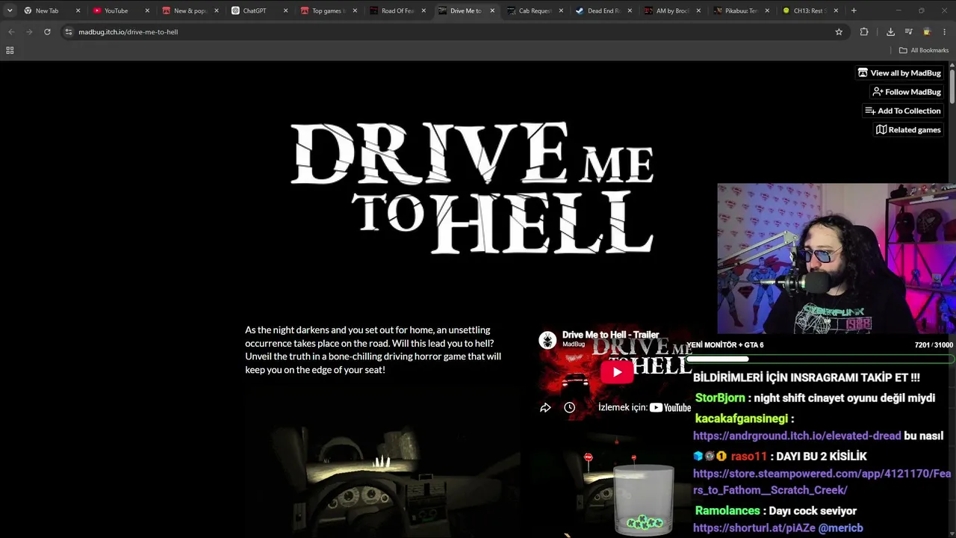Close the Drive Me to Hell tab
This screenshot has height=538, width=956.
[x=492, y=10]
